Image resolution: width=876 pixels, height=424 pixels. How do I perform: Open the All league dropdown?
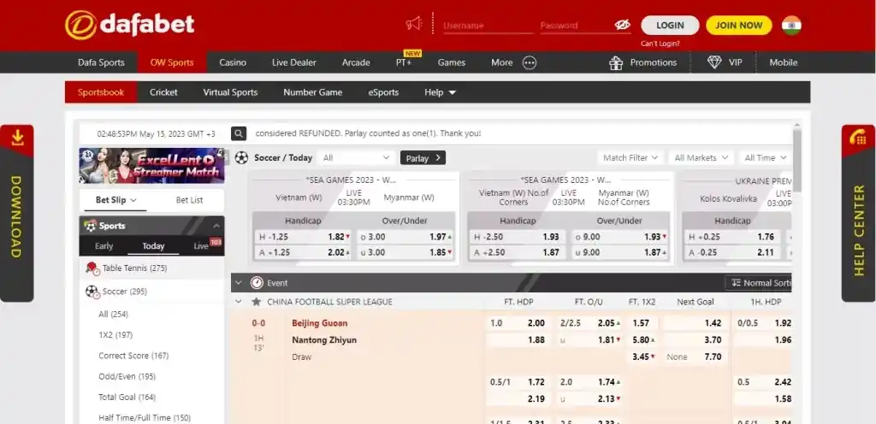click(356, 158)
